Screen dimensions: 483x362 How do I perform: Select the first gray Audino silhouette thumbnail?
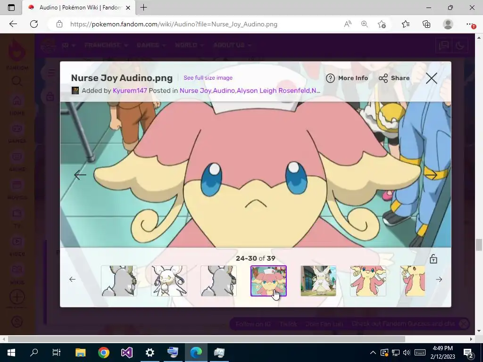119,281
